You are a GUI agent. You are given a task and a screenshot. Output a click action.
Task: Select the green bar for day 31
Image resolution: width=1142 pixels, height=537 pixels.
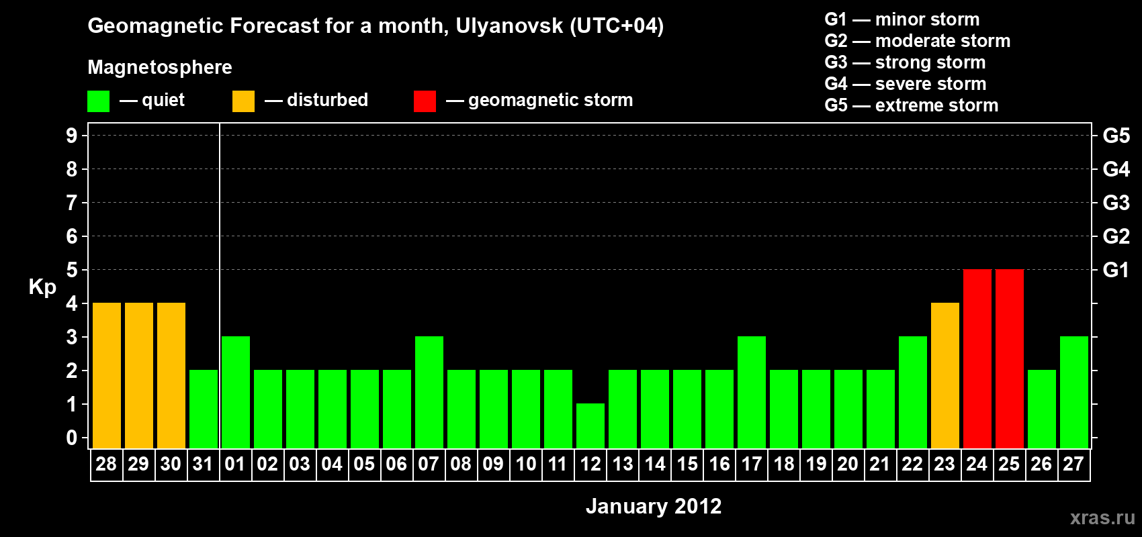coord(204,409)
